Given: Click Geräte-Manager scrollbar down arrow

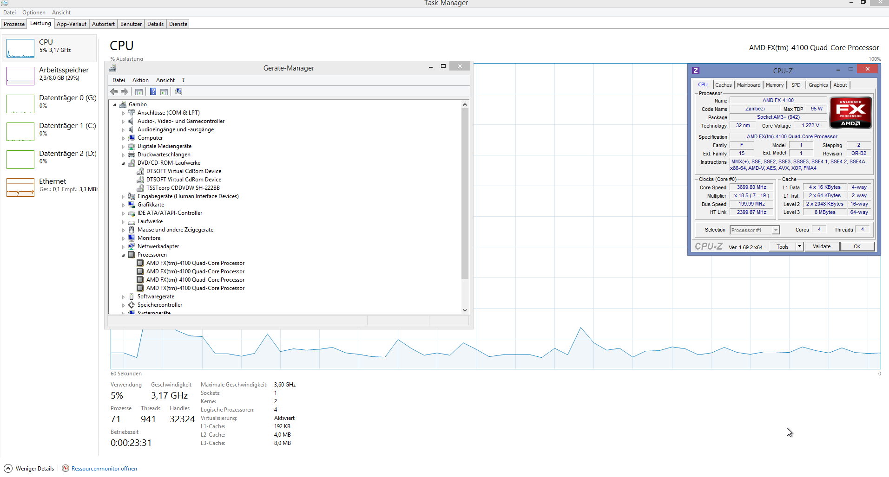Looking at the screenshot, I should (x=465, y=310).
